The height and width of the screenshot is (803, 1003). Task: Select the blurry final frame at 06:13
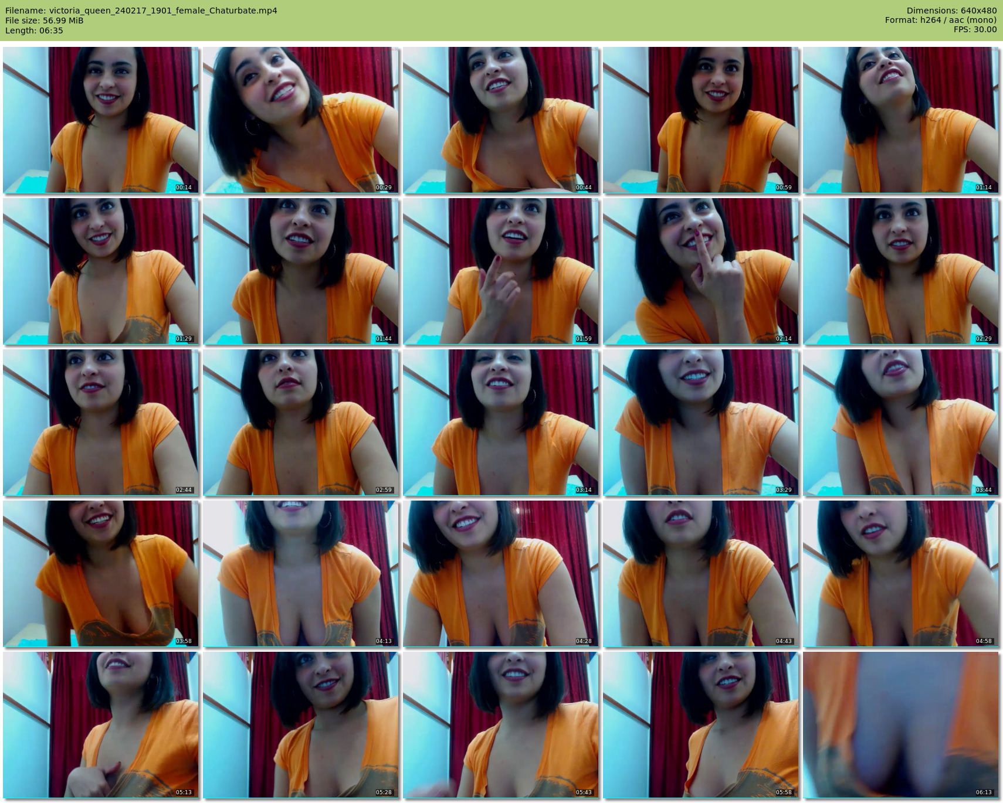(x=900, y=725)
